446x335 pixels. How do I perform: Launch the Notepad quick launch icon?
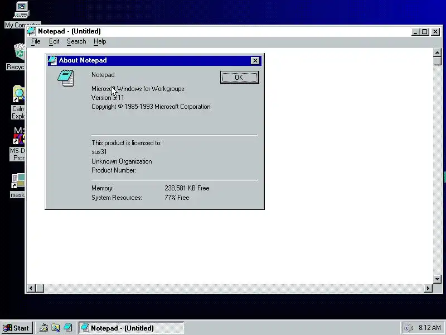67,328
